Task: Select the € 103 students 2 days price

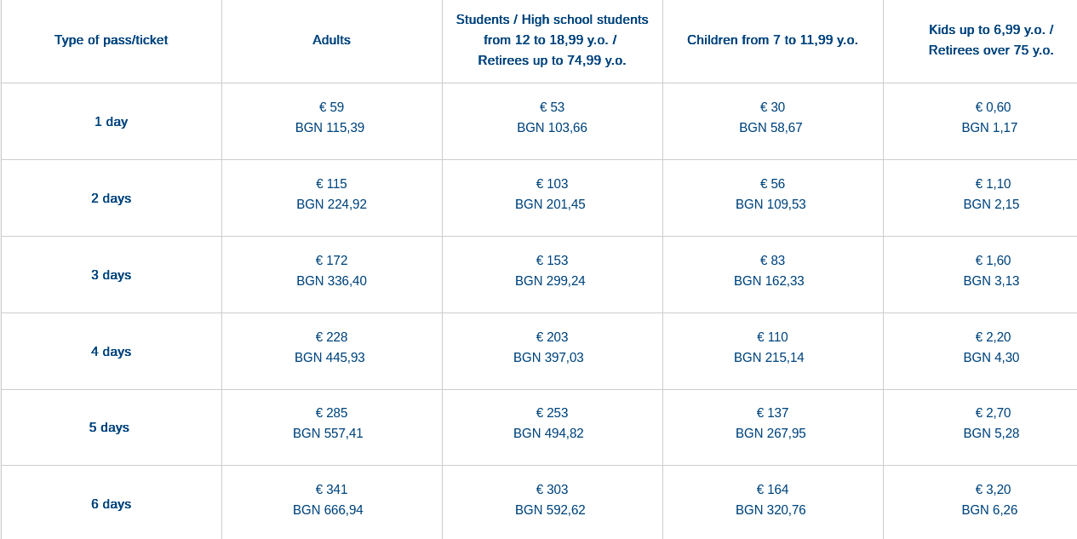Action: tap(552, 184)
